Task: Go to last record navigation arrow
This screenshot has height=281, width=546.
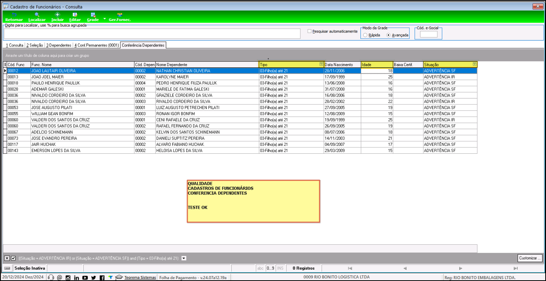Action: [515, 268]
